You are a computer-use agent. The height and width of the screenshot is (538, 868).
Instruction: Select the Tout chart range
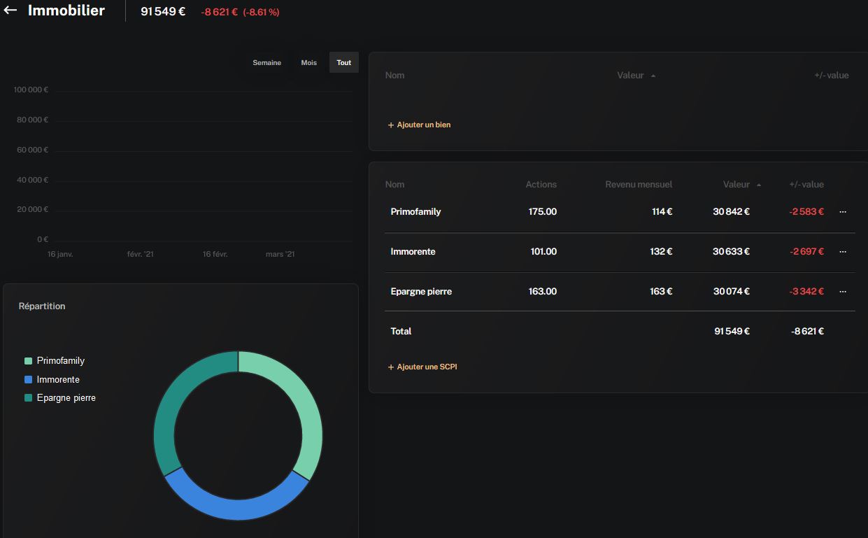tap(343, 63)
